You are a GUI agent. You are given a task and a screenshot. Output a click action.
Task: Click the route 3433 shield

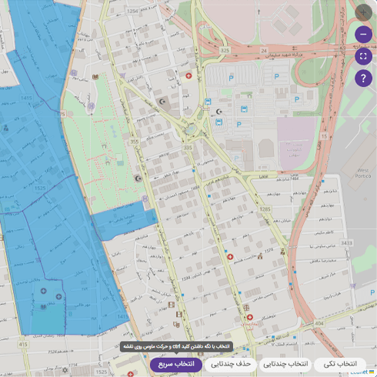pos(346,242)
